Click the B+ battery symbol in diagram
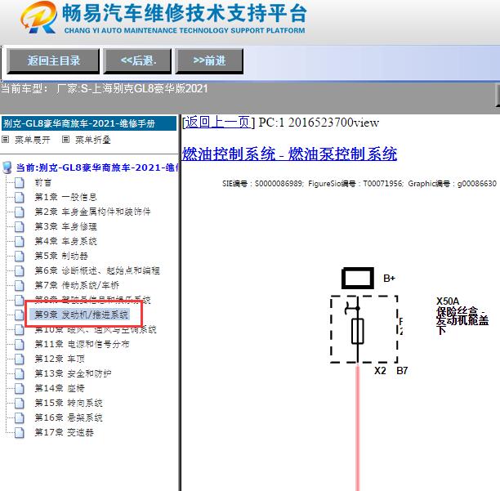 click(x=358, y=278)
